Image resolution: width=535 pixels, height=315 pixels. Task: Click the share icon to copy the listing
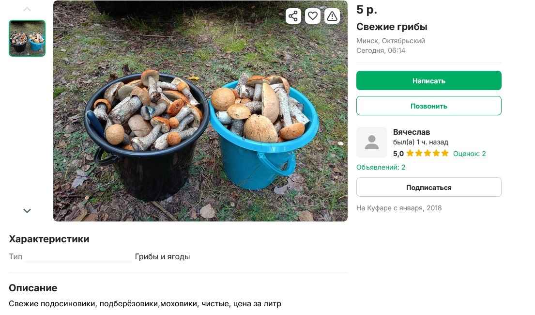293,16
